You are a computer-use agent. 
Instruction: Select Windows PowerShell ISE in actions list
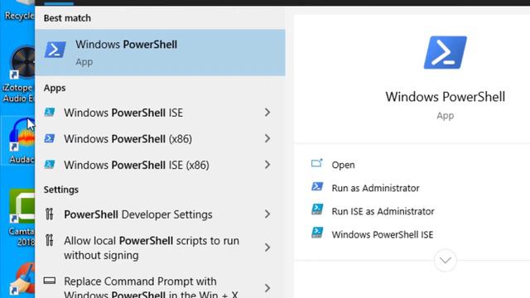click(383, 234)
